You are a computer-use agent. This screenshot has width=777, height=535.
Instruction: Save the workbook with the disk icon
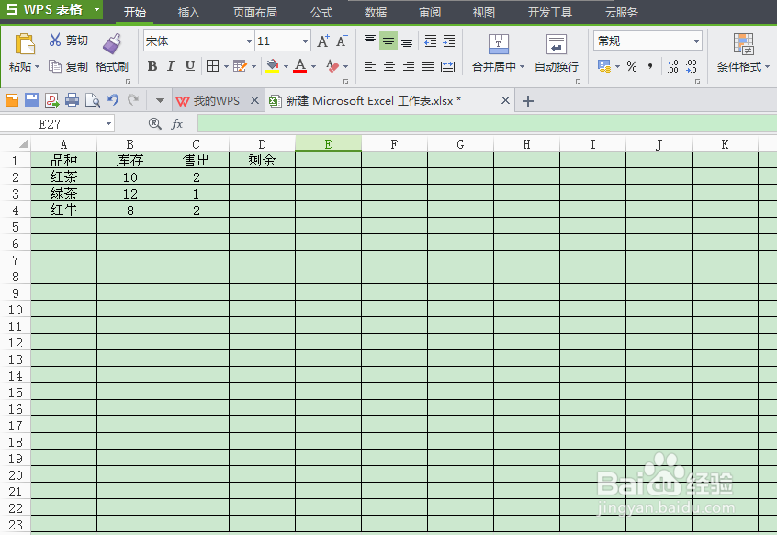click(32, 100)
